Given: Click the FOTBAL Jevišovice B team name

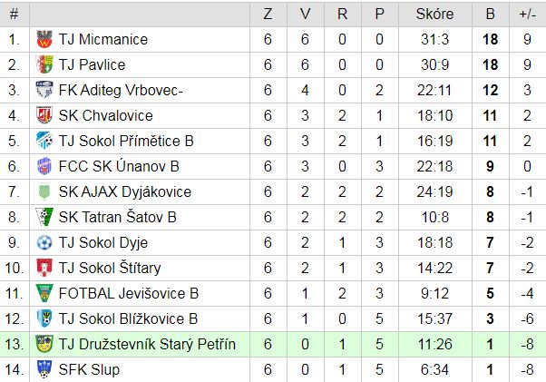Looking at the screenshot, I should [x=129, y=294].
